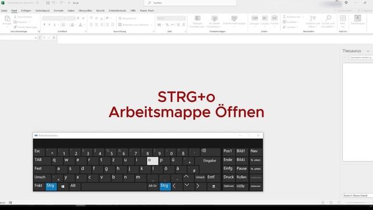
Task: Expand the Thesaurus pane options chevron
Action: point(368,51)
